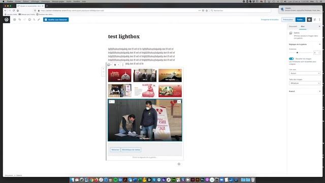The width and height of the screenshot is (325, 183).
Task: Click the large selected gallery image
Action: point(145,120)
